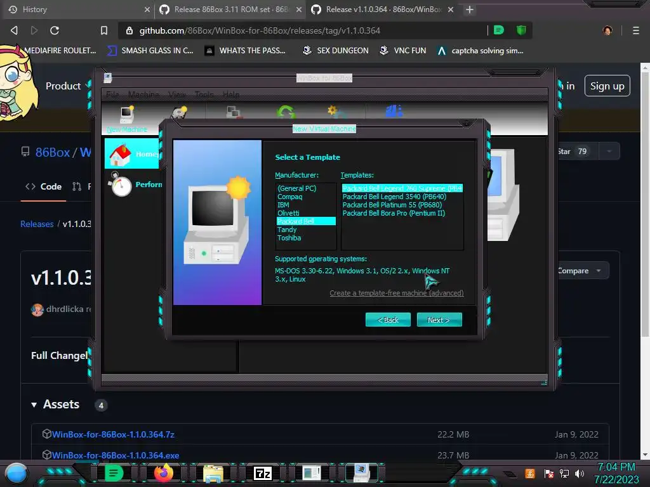Viewport: 650px width, 487px height.
Task: Open Firefox from the taskbar
Action: point(163,472)
